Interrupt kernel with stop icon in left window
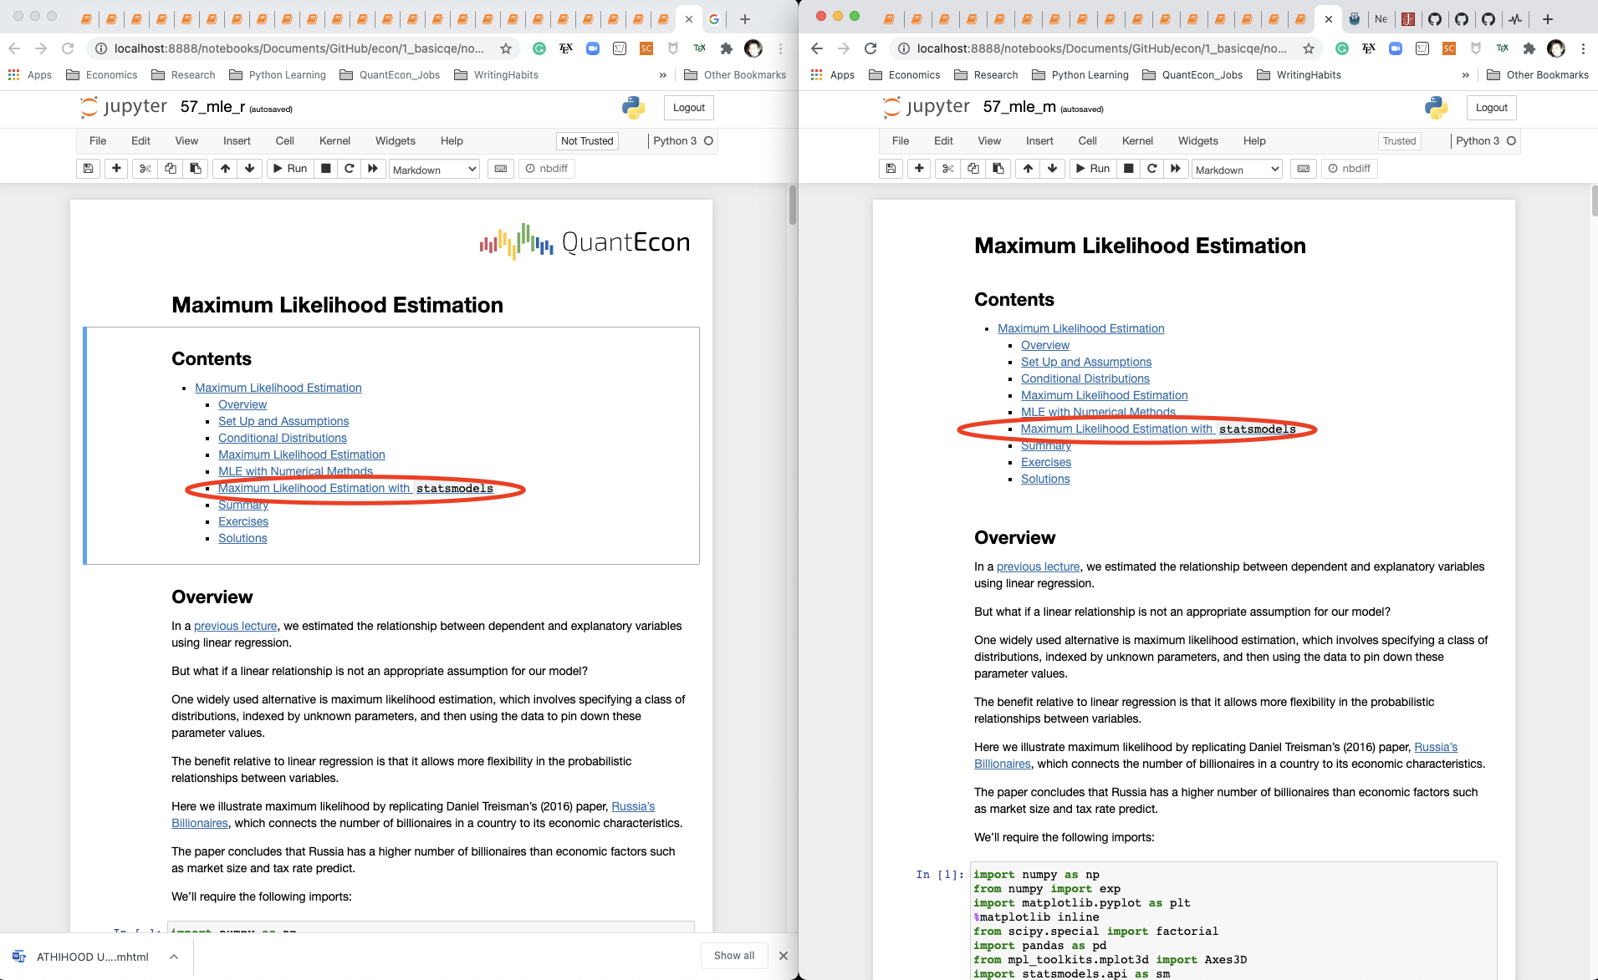This screenshot has width=1598, height=980. [x=326, y=169]
